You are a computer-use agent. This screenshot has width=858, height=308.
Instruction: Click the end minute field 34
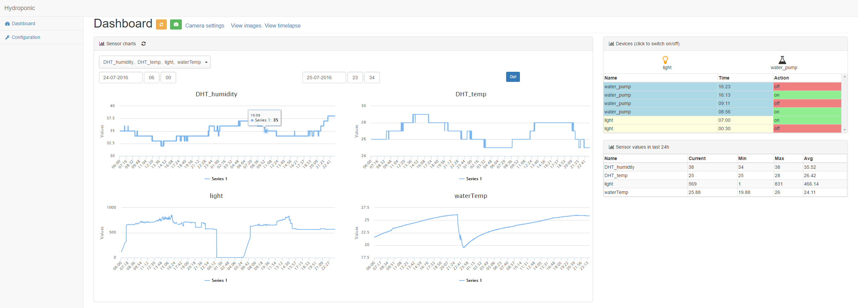(372, 78)
